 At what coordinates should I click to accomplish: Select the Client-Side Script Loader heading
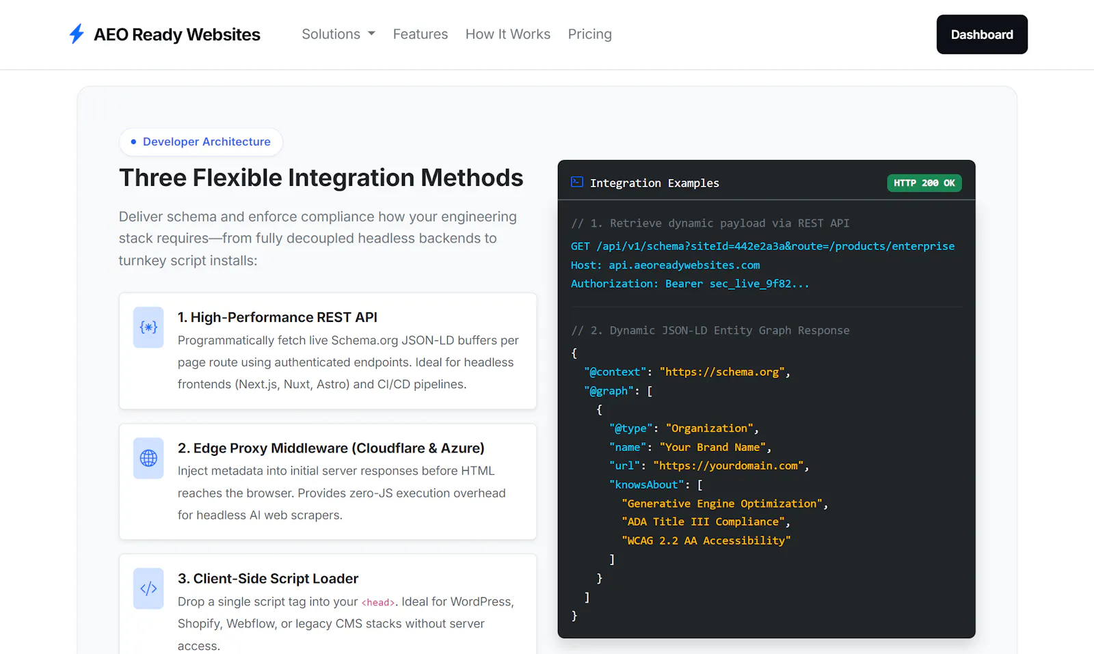coord(268,578)
